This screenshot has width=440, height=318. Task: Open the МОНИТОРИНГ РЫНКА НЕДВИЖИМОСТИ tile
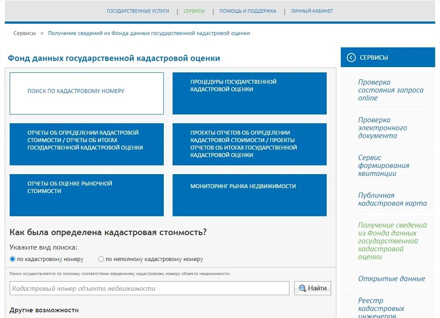pyautogui.click(x=249, y=195)
